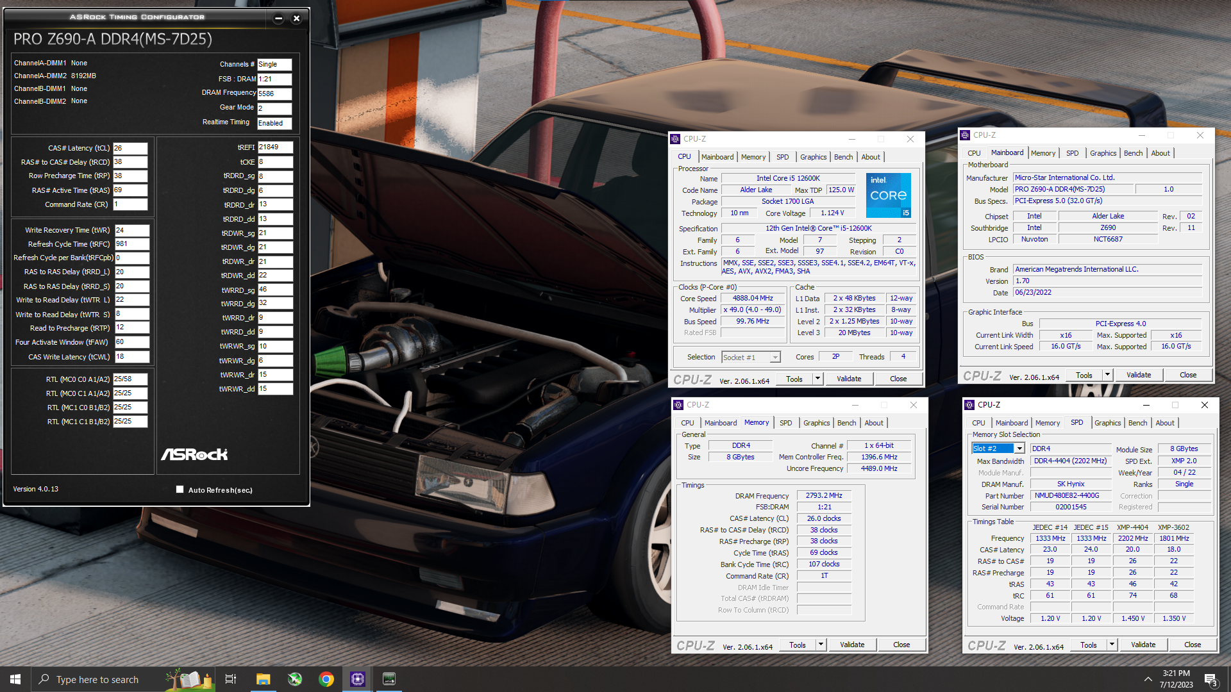Screen dimensions: 1231x692
Task: Open the Windows Start menu
Action: click(15, 679)
